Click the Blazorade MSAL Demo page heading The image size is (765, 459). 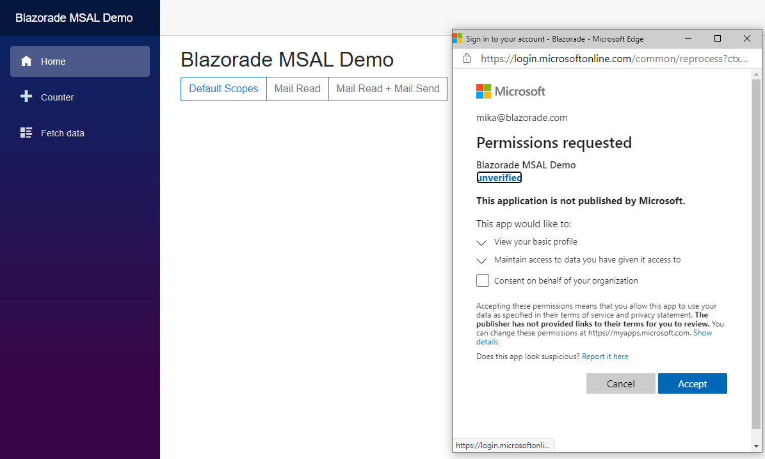[287, 60]
